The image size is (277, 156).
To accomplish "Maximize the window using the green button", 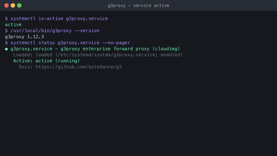I will click(x=19, y=5).
